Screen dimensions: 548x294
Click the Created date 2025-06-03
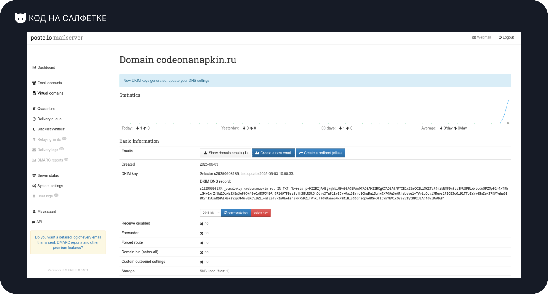(209, 164)
